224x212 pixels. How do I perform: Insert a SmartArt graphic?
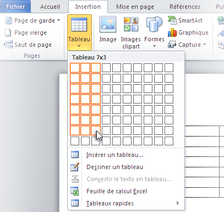coord(185,20)
